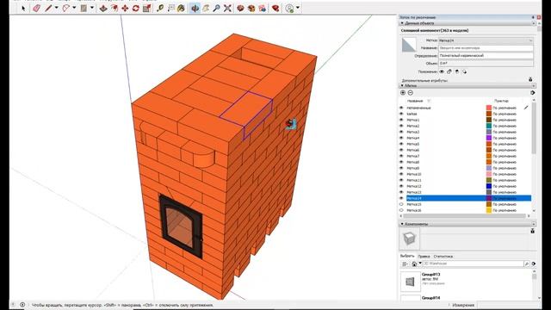Select the Move tool with red arrows
Screen dimensions: 551x310
click(125, 8)
